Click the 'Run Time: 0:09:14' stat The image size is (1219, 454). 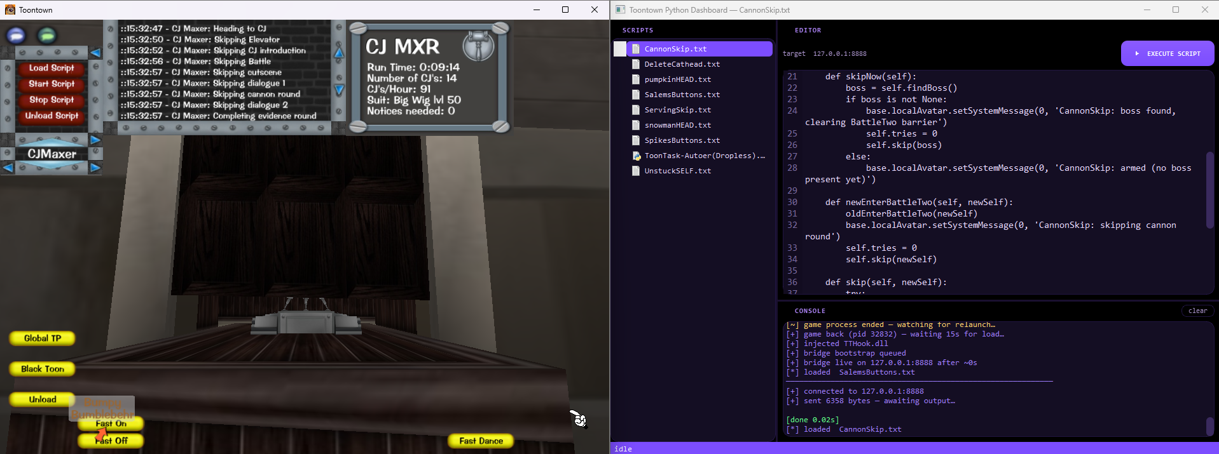point(413,67)
